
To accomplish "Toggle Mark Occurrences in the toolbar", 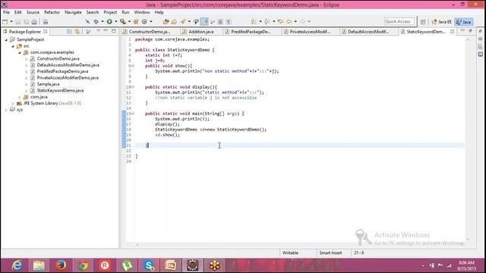I will pyautogui.click(x=204, y=22).
